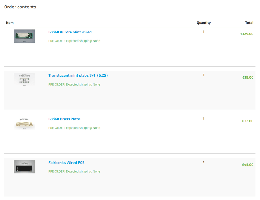Click the Order contents heading
This screenshot has height=200, width=260.
tap(20, 7)
